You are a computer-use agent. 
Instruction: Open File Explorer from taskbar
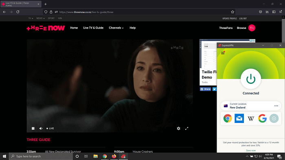pyautogui.click(x=96, y=156)
